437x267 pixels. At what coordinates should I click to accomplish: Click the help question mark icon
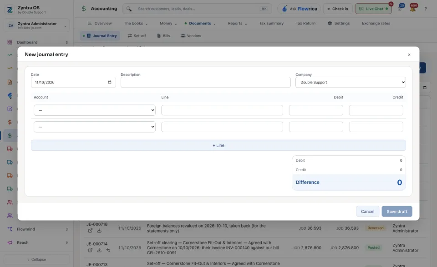point(426,9)
